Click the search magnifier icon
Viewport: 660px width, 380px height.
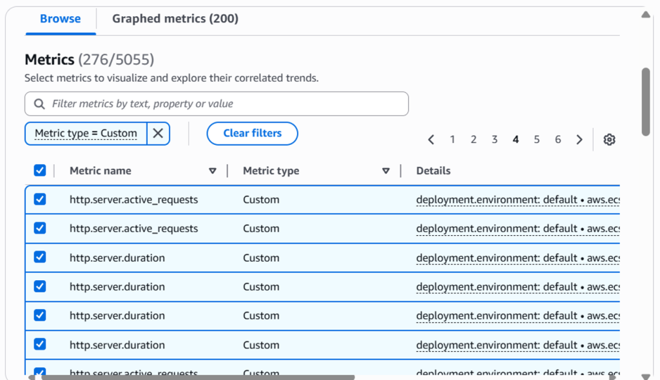click(x=39, y=104)
